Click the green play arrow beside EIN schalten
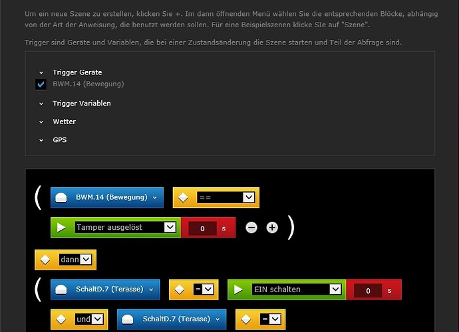 pos(238,290)
